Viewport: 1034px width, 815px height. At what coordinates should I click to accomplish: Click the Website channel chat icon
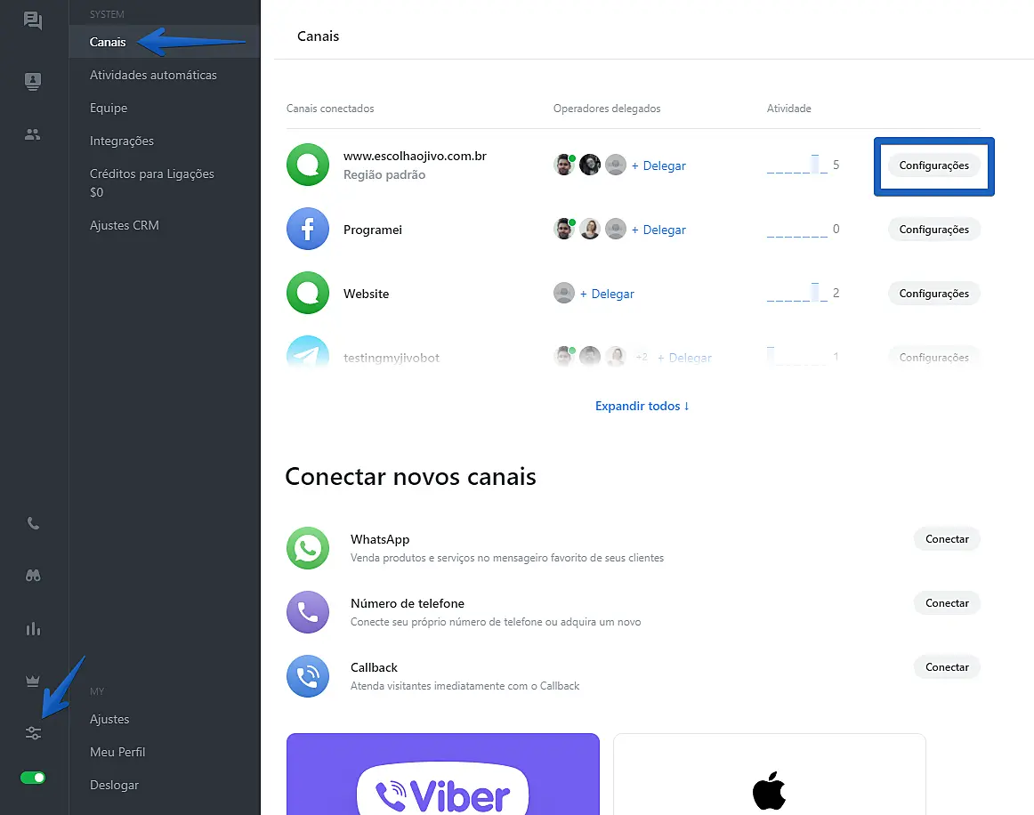pos(308,293)
